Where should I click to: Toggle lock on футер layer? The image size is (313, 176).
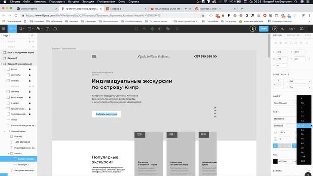pos(30,69)
